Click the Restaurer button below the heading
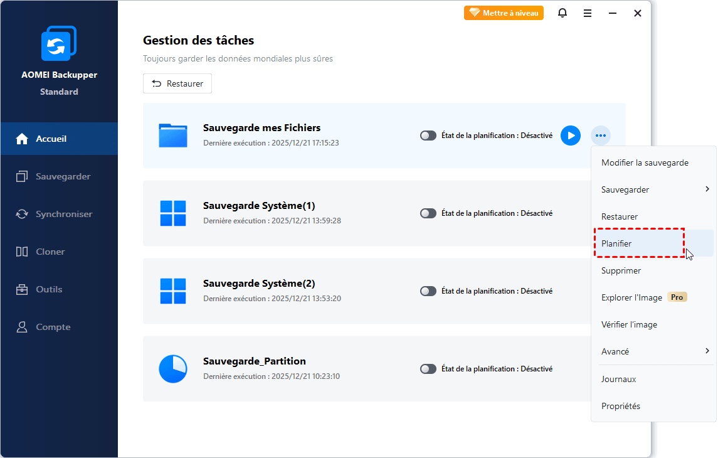Screen dimensions: 718x458 [177, 83]
